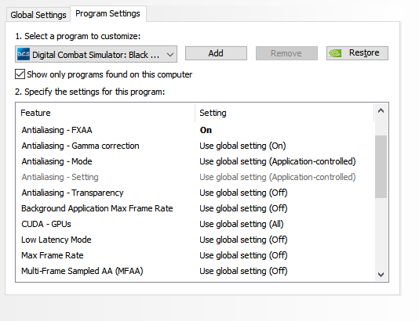Select the greyed Antialiasing - Setting row
This screenshot has width=419, height=321.
click(x=60, y=177)
